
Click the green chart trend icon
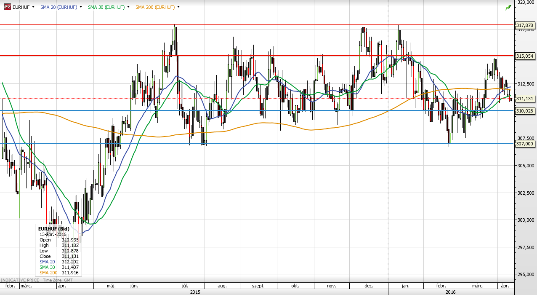(508, 7)
